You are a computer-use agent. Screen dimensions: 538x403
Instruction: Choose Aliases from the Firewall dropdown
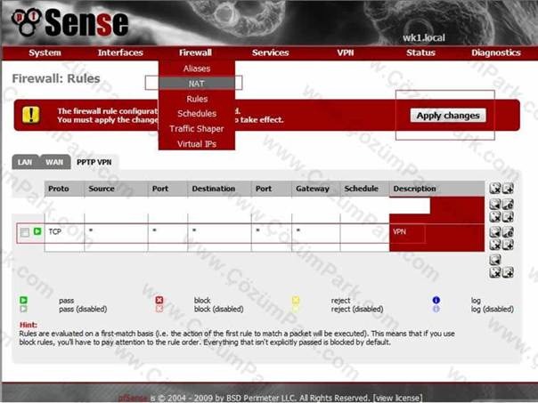tap(197, 69)
